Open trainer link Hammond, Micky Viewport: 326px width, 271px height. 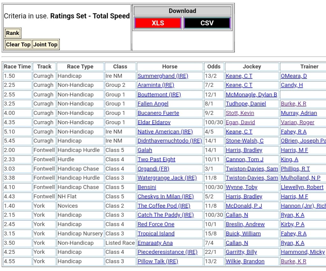(302, 252)
